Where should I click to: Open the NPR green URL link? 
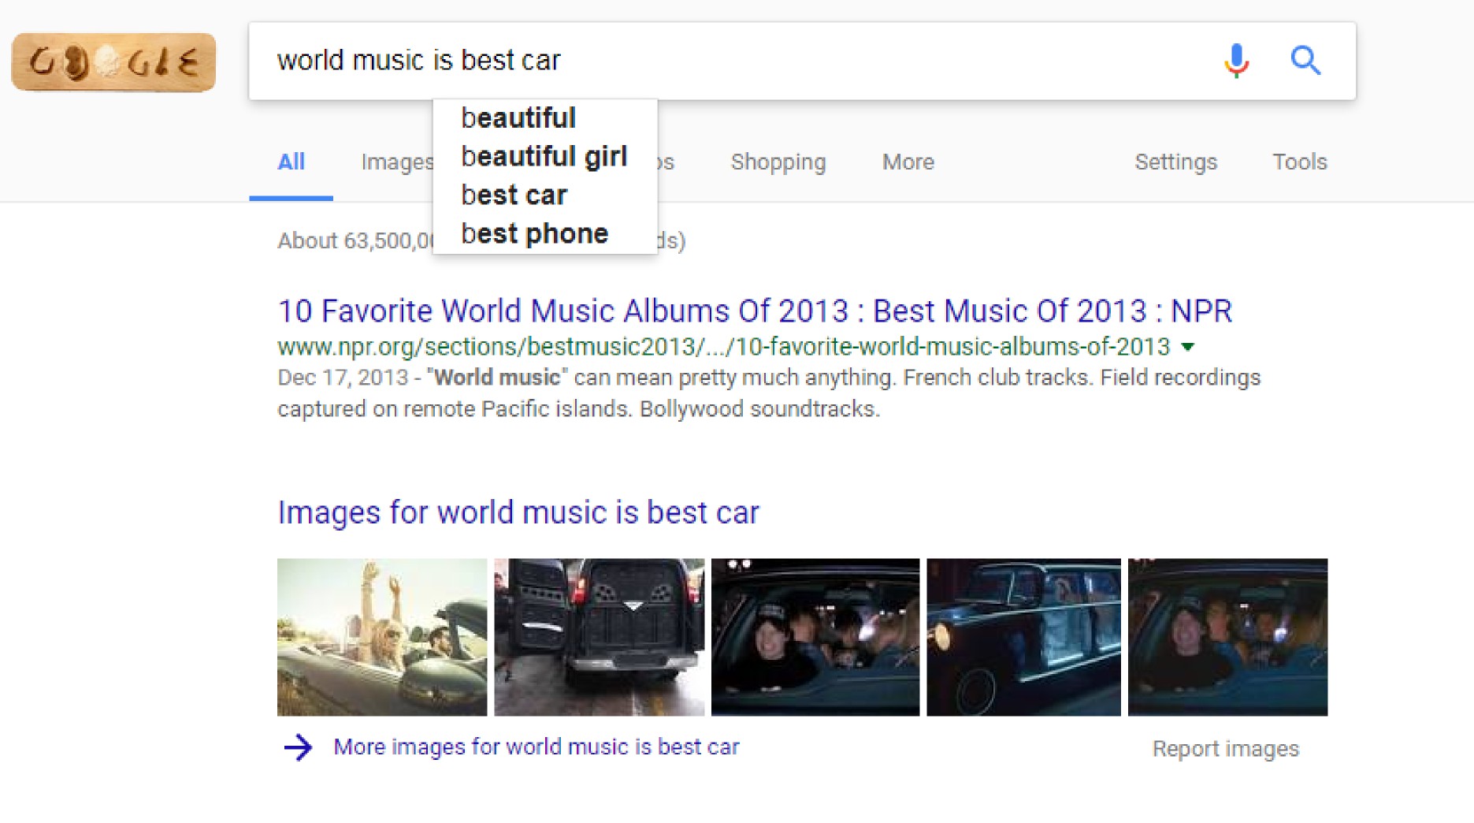click(x=724, y=347)
